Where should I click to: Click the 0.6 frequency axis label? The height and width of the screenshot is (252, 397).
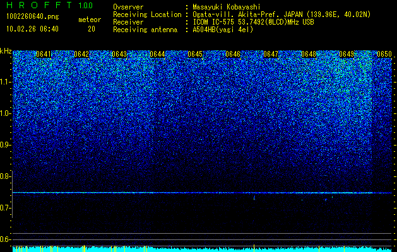[6, 239]
